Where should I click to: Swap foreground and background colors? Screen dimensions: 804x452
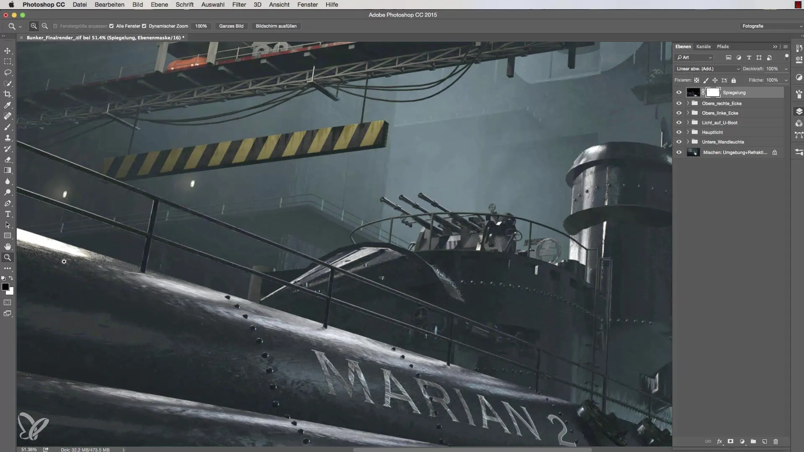11,278
